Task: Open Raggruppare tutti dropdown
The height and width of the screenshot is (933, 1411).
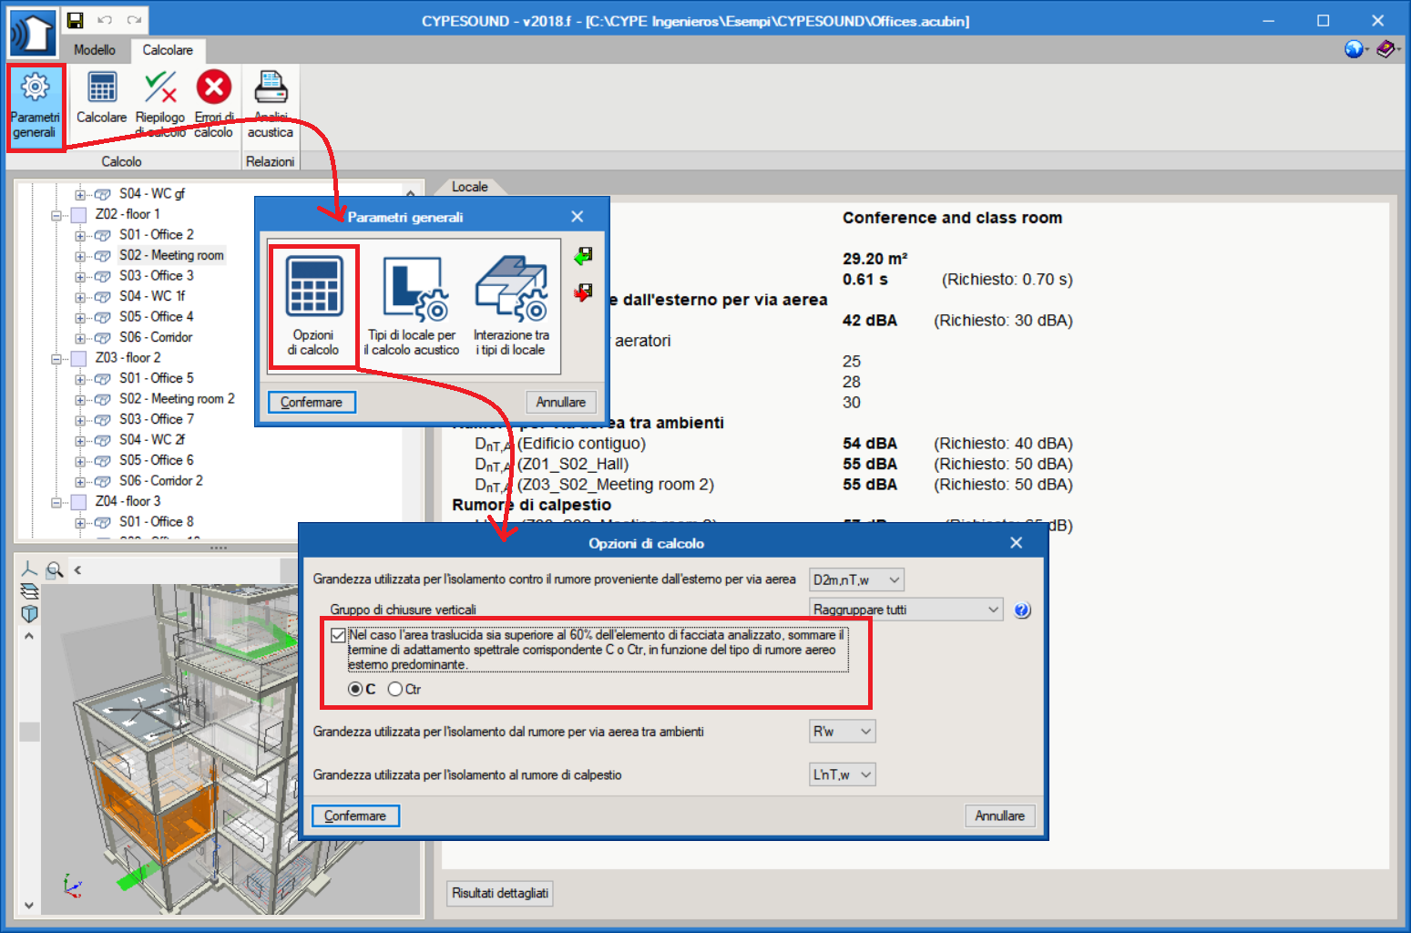Action: point(906,610)
